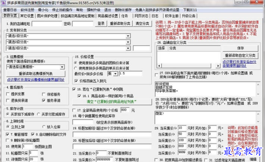Image resolution: width=265 pixels, height=162 pixels.
Task: Focus the 我的店铺旺旺 input field
Action: point(47,24)
